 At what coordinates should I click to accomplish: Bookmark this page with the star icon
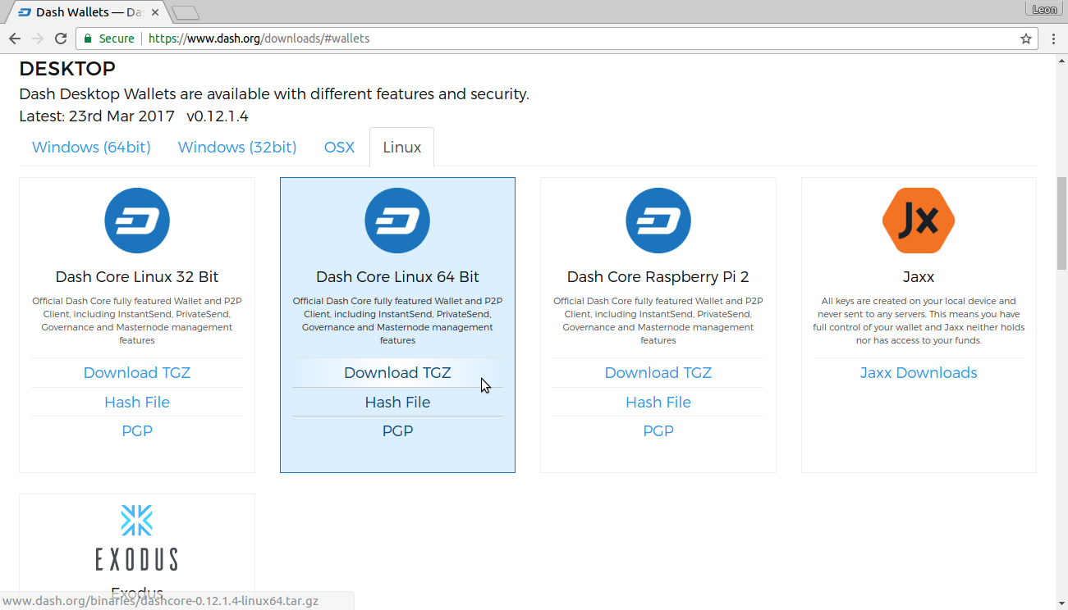(1026, 39)
